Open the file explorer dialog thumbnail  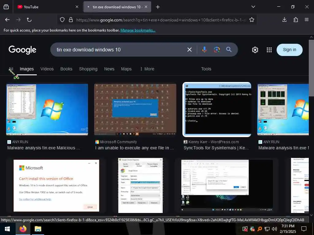pos(227,185)
